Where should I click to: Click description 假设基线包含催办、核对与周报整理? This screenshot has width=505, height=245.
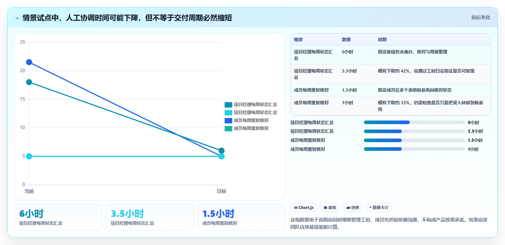413,52
